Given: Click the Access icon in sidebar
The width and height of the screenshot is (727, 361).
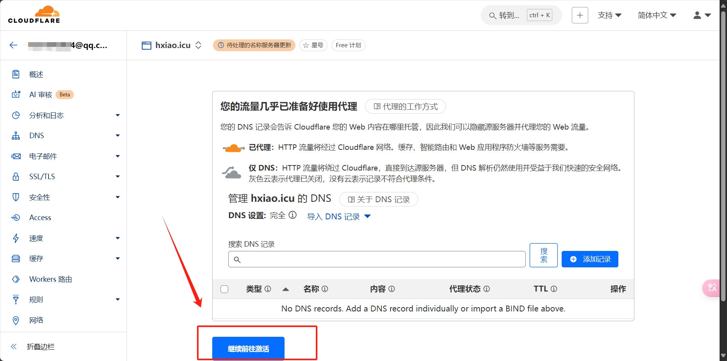Looking at the screenshot, I should pyautogui.click(x=16, y=217).
